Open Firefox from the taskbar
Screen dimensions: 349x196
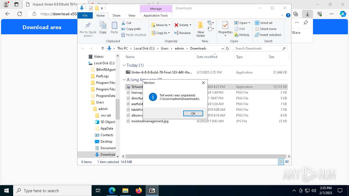coord(139,191)
